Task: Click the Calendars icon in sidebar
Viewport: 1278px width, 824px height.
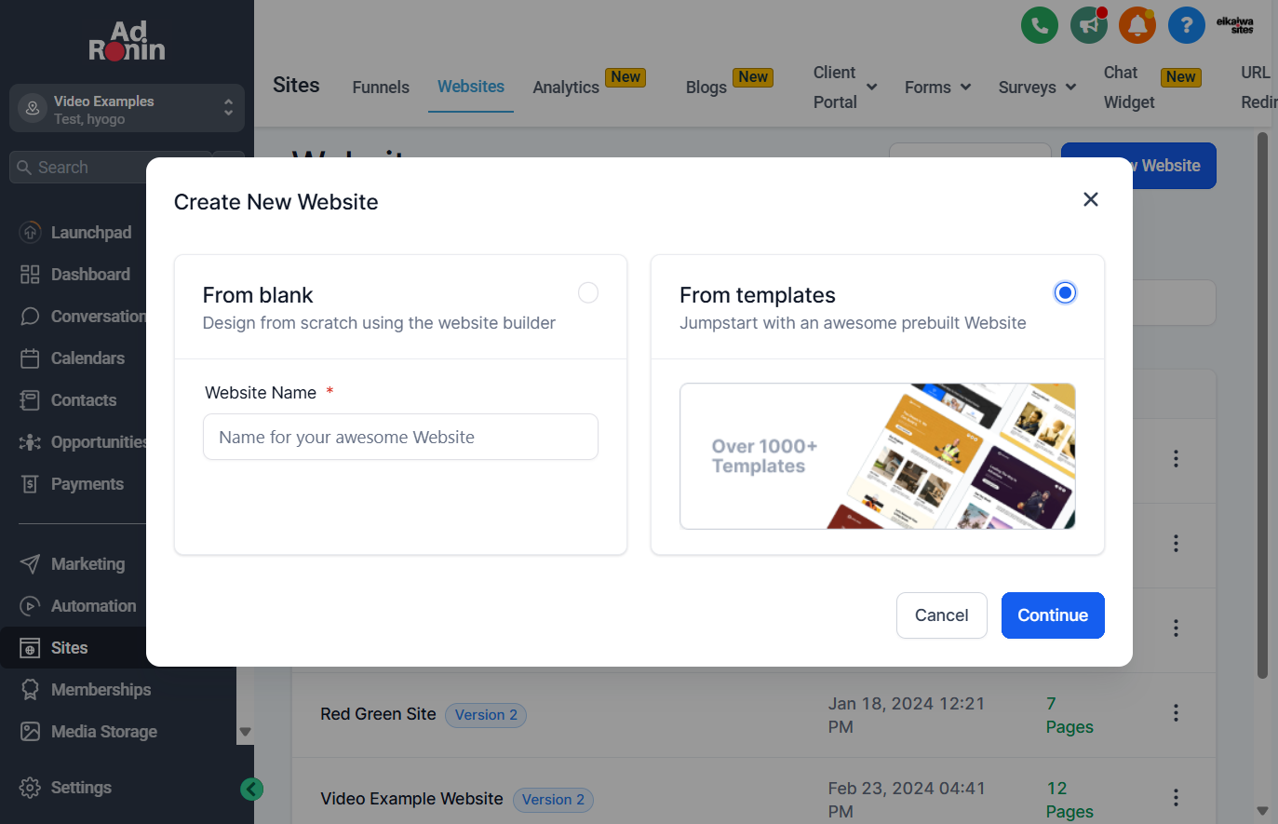Action: tap(30, 358)
